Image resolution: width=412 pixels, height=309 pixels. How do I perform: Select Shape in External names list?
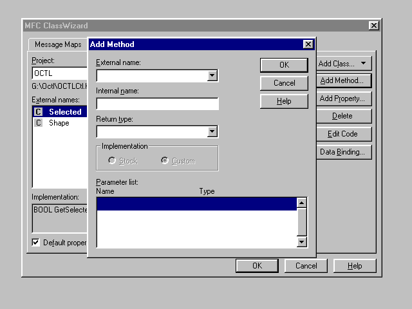pos(59,123)
